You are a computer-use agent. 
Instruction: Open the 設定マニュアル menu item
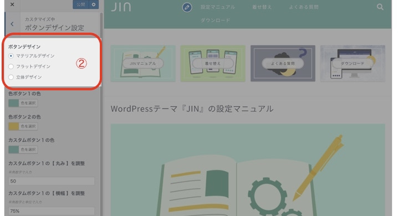[x=218, y=7]
